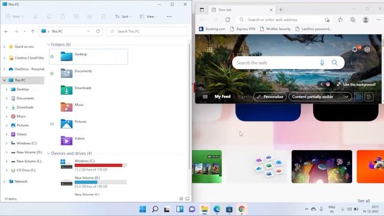The height and width of the screenshot is (216, 384).
Task: Open the Edge profile avatar
Action: [x=365, y=20]
